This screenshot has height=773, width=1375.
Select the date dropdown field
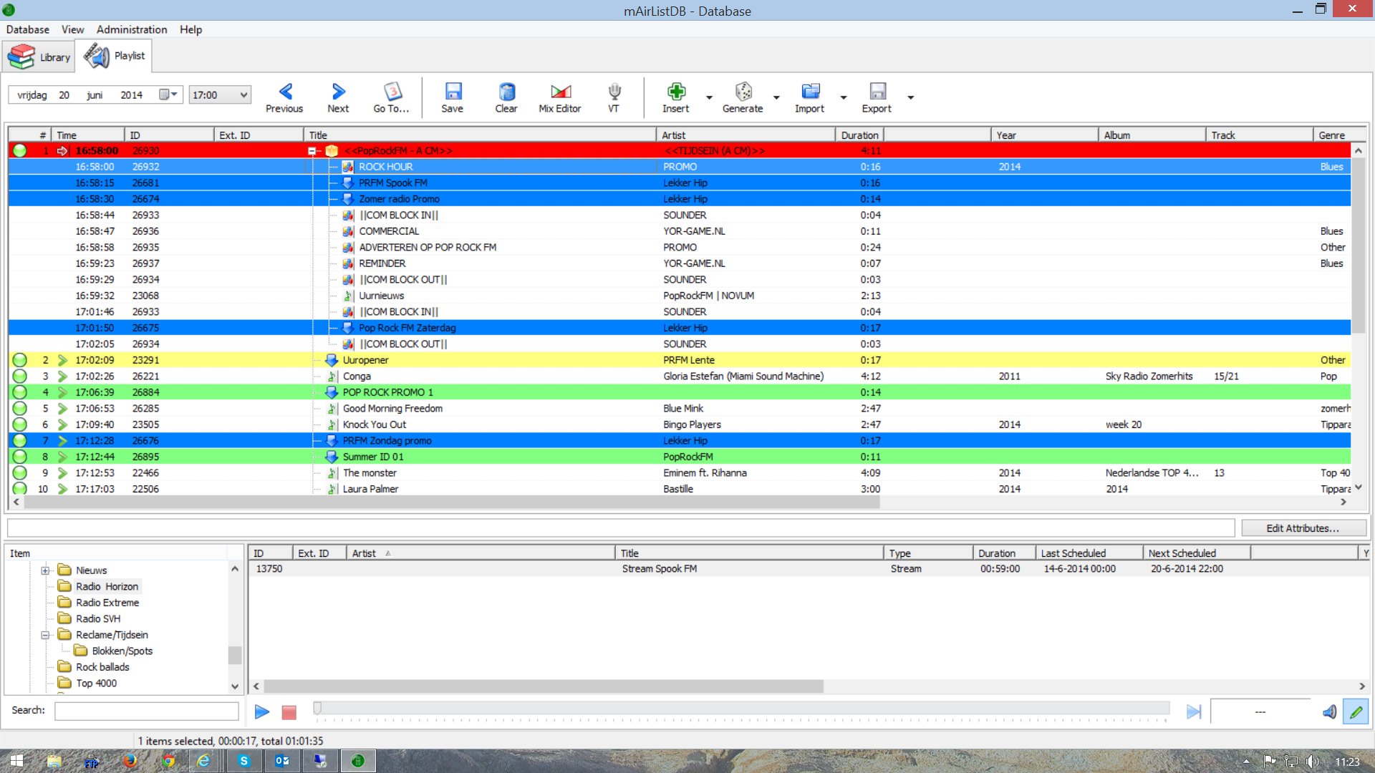coord(170,94)
